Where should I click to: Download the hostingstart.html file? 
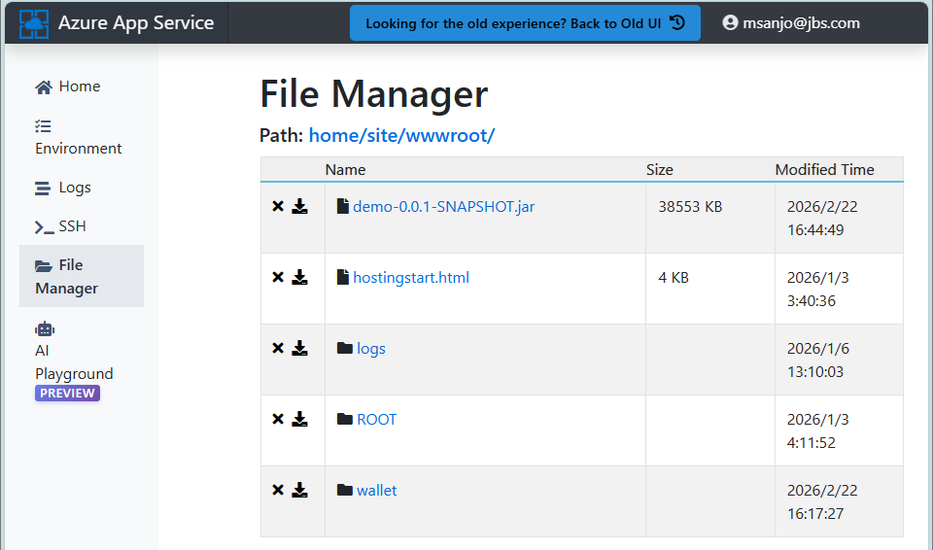[300, 277]
